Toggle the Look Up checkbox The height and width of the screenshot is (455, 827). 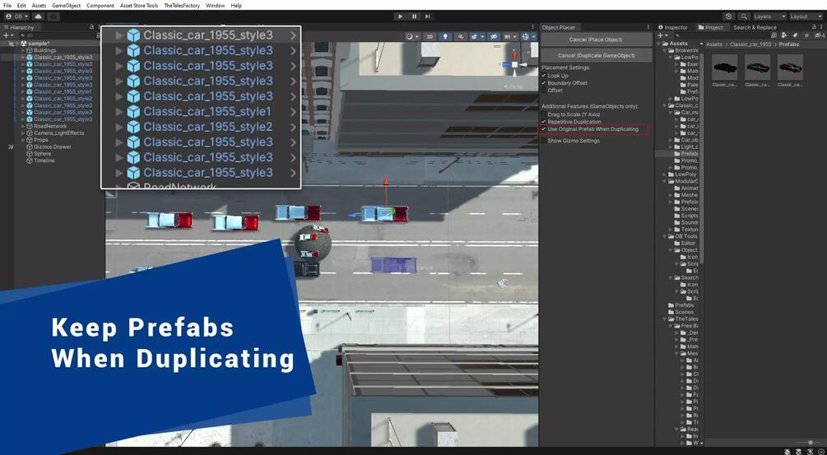click(x=544, y=76)
